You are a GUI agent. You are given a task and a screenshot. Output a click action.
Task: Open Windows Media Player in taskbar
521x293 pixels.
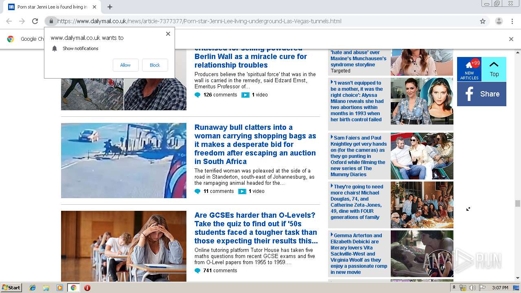pyautogui.click(x=60, y=288)
